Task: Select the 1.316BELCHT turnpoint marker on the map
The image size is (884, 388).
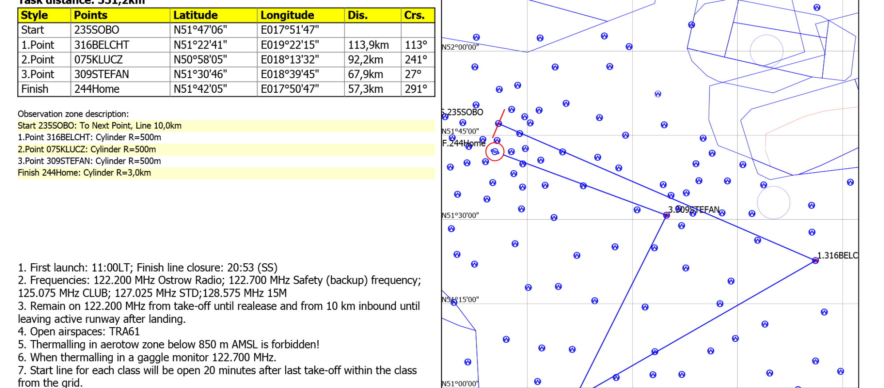Action: pyautogui.click(x=815, y=261)
